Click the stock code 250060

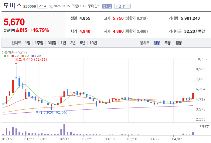click(30, 6)
